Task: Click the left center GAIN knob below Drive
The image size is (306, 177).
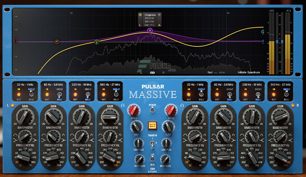Action: [x=136, y=127]
